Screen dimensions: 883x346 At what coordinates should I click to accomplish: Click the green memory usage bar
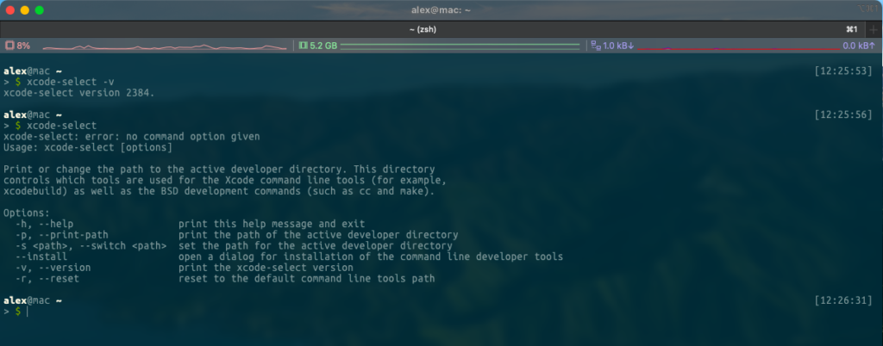[x=460, y=46]
